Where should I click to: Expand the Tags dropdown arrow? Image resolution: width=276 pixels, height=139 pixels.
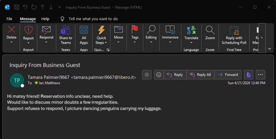point(135,42)
